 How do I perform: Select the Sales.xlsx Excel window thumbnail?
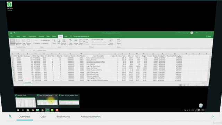[x=25, y=101]
